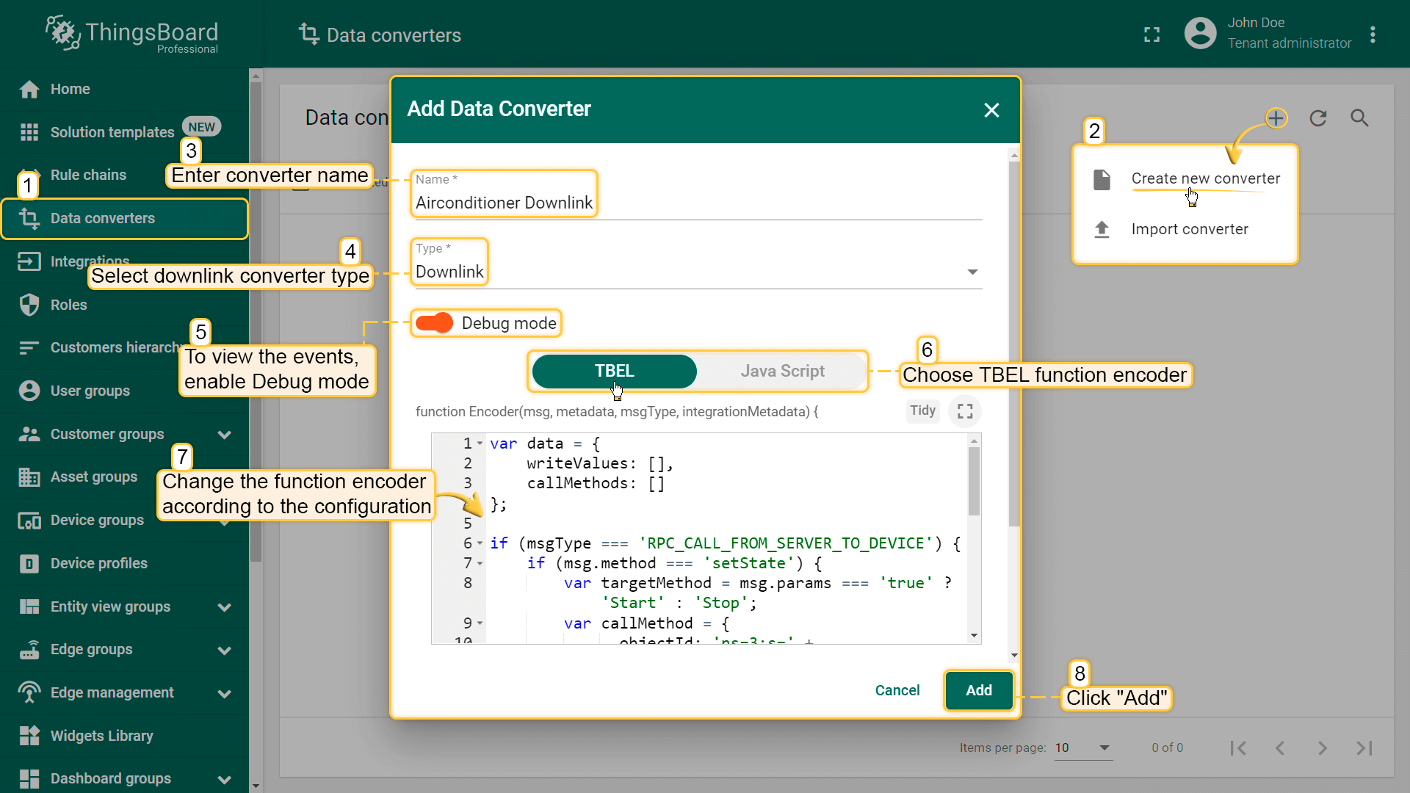Image resolution: width=1410 pixels, height=793 pixels.
Task: Toggle fullscreen mode in top bar
Action: pyautogui.click(x=1152, y=35)
